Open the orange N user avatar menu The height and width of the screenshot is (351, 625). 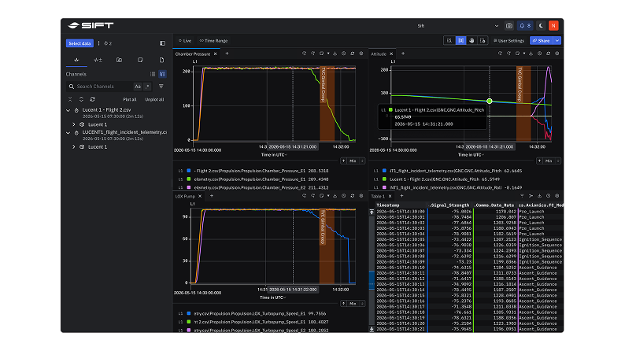coord(553,26)
